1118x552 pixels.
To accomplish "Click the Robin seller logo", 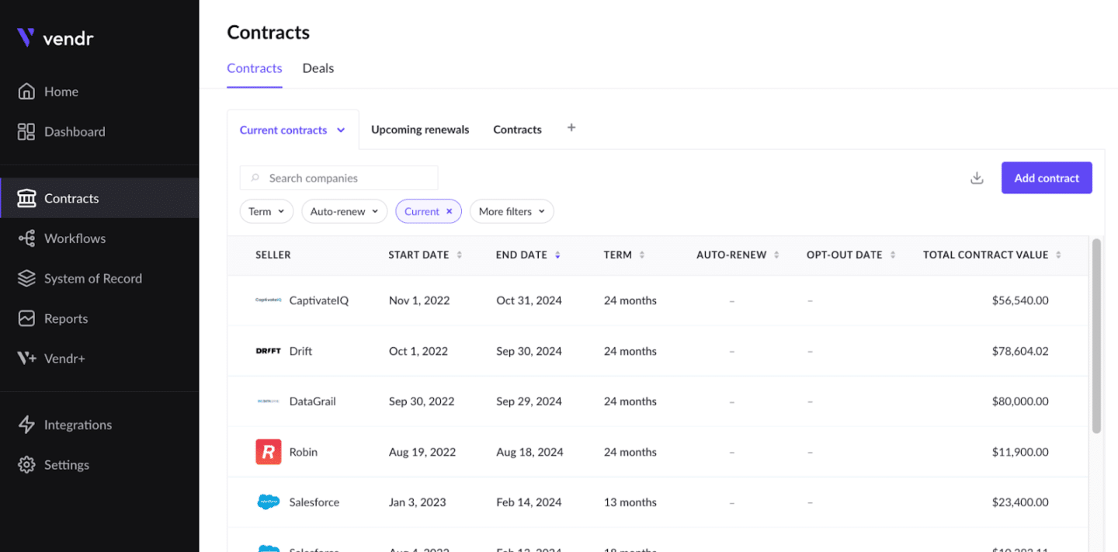I will 268,452.
